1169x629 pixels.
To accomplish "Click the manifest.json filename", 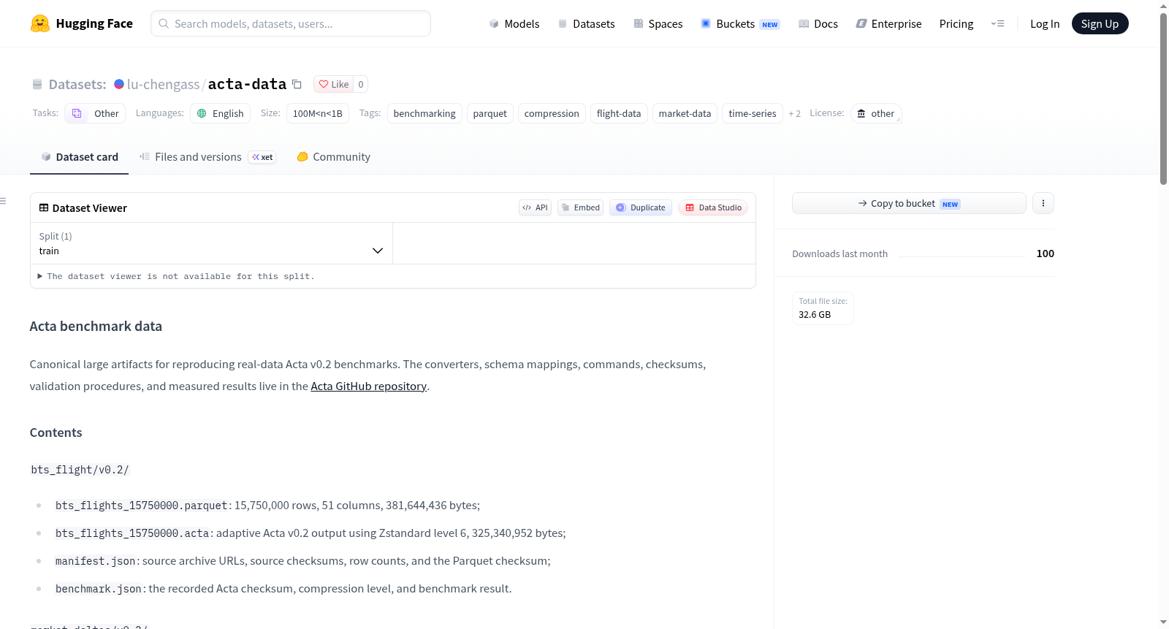I will point(96,560).
